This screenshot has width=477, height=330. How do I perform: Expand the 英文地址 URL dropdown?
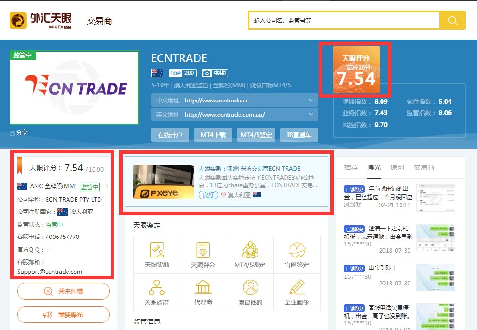[x=311, y=114]
